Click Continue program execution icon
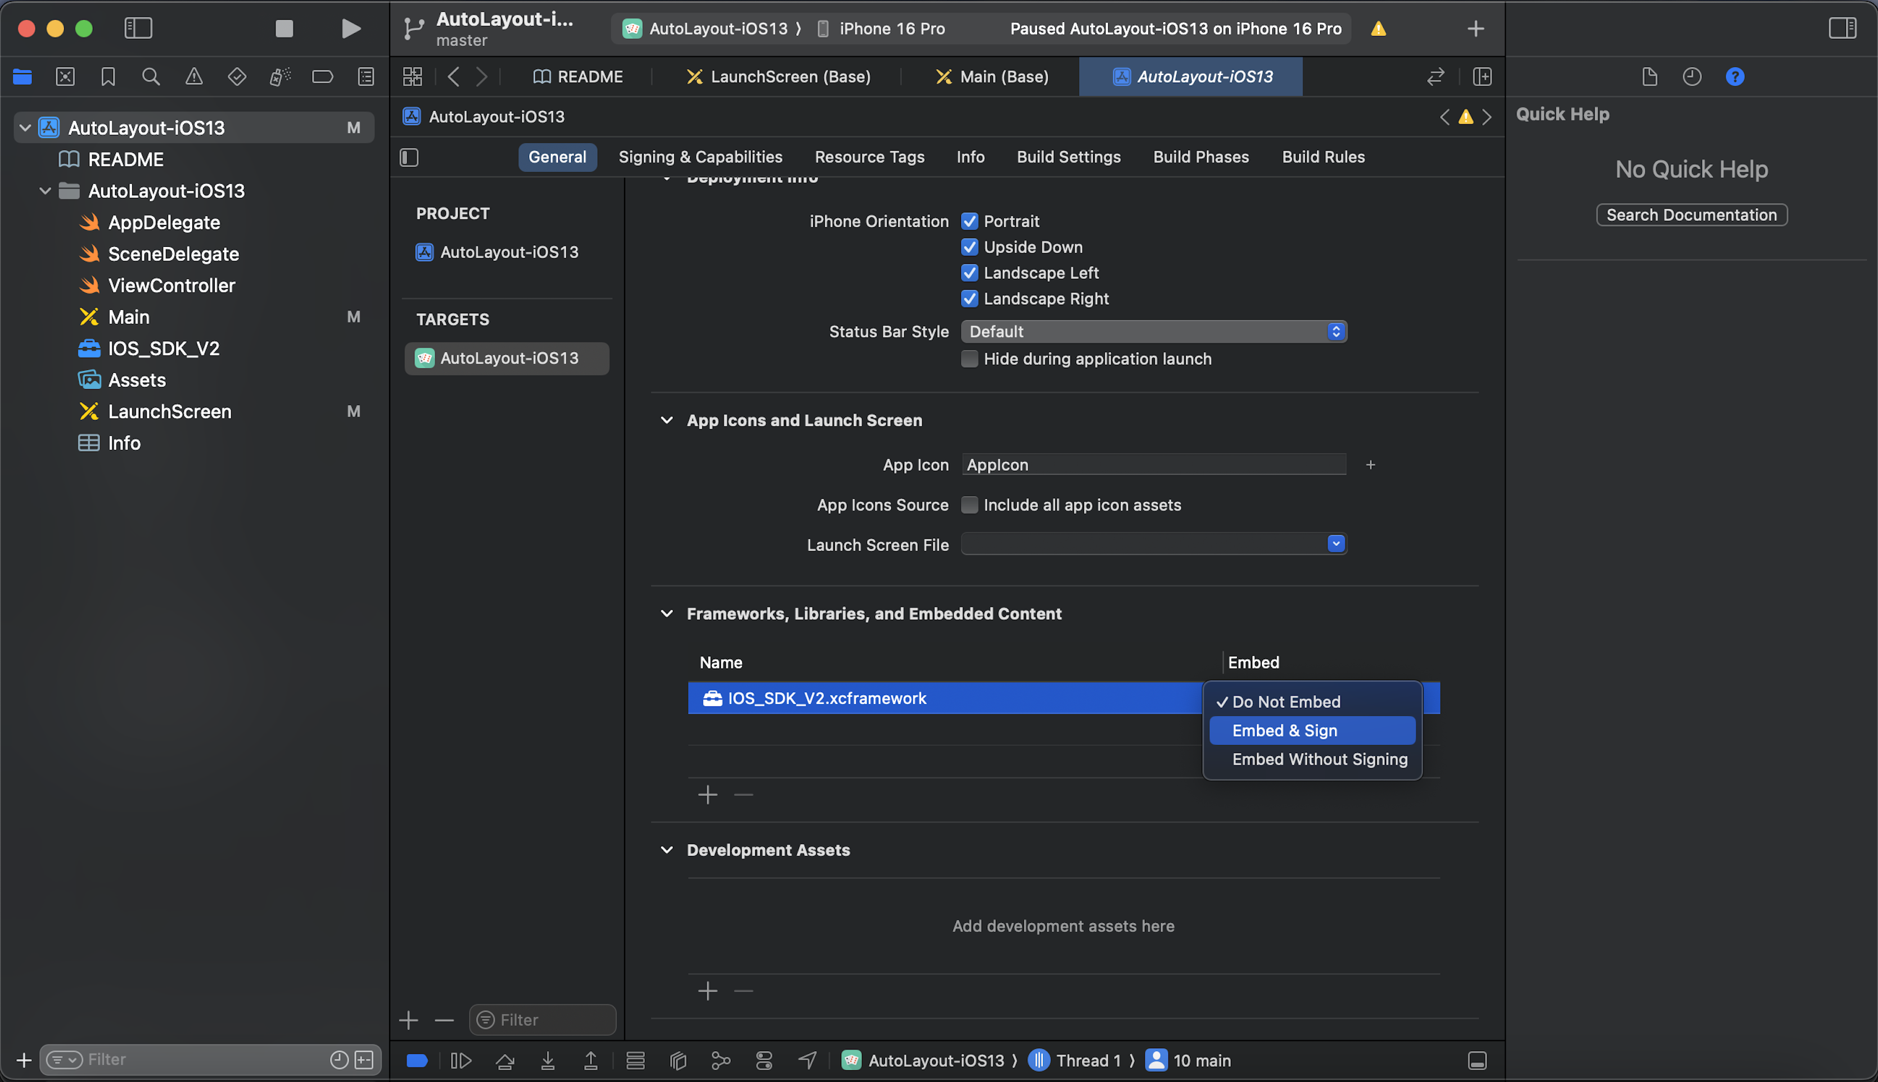Screen dimensions: 1878x1082 (x=461, y=1061)
